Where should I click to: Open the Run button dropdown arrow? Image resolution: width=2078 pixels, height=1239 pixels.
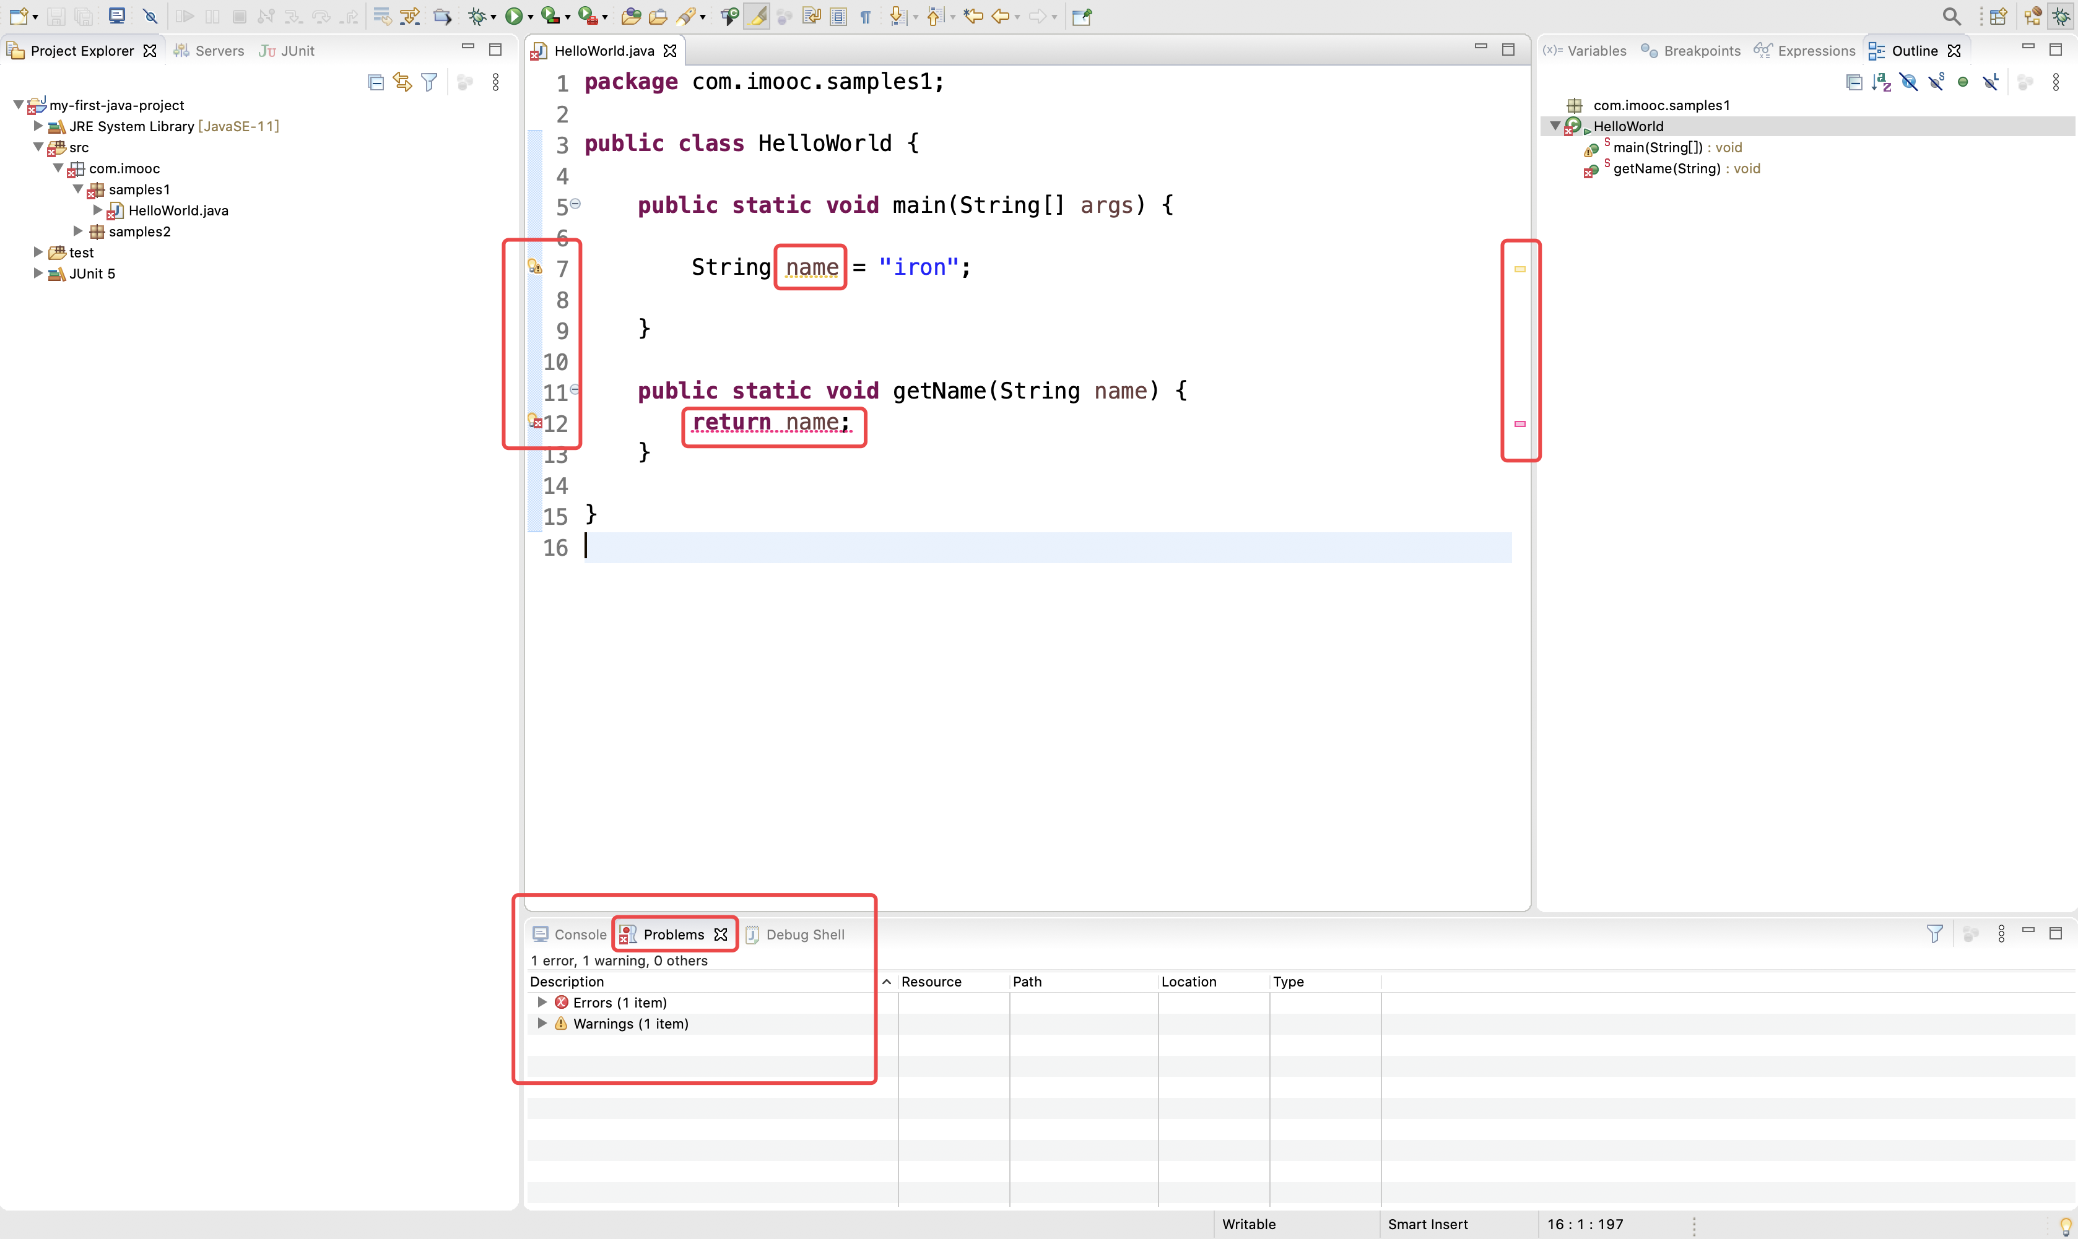(x=531, y=17)
